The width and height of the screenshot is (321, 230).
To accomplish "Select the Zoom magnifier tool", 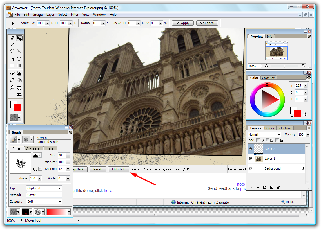I will pyautogui.click(x=12, y=88).
